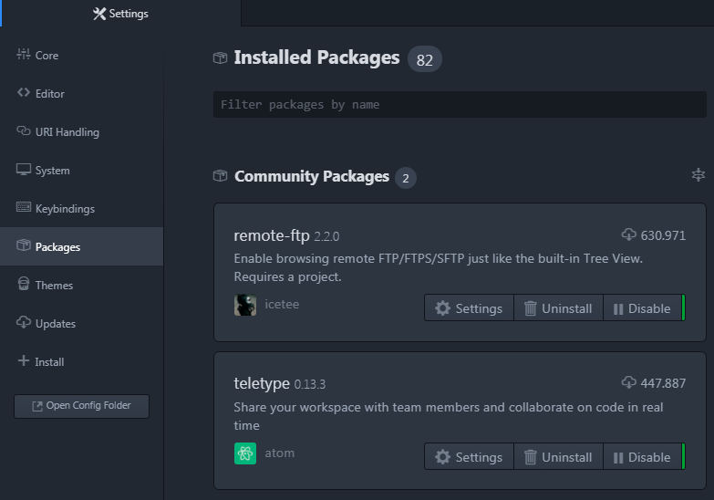Click the Packages box icon in sidebar
This screenshot has width=714, height=500.
[x=23, y=245]
